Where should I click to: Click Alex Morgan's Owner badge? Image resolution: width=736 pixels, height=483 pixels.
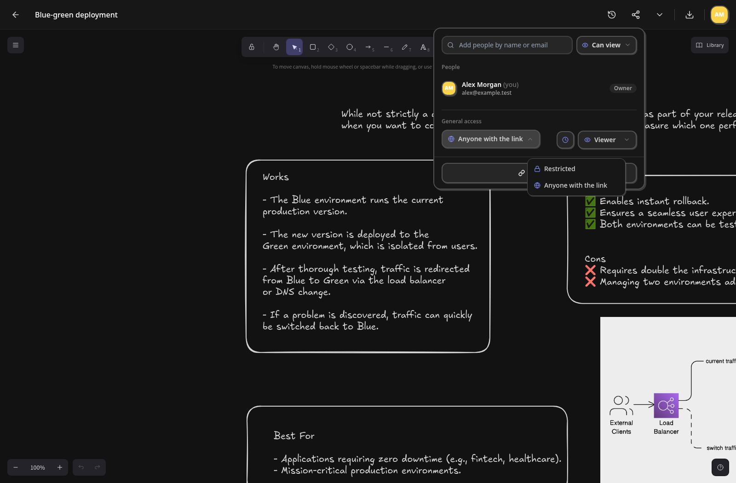click(x=623, y=88)
